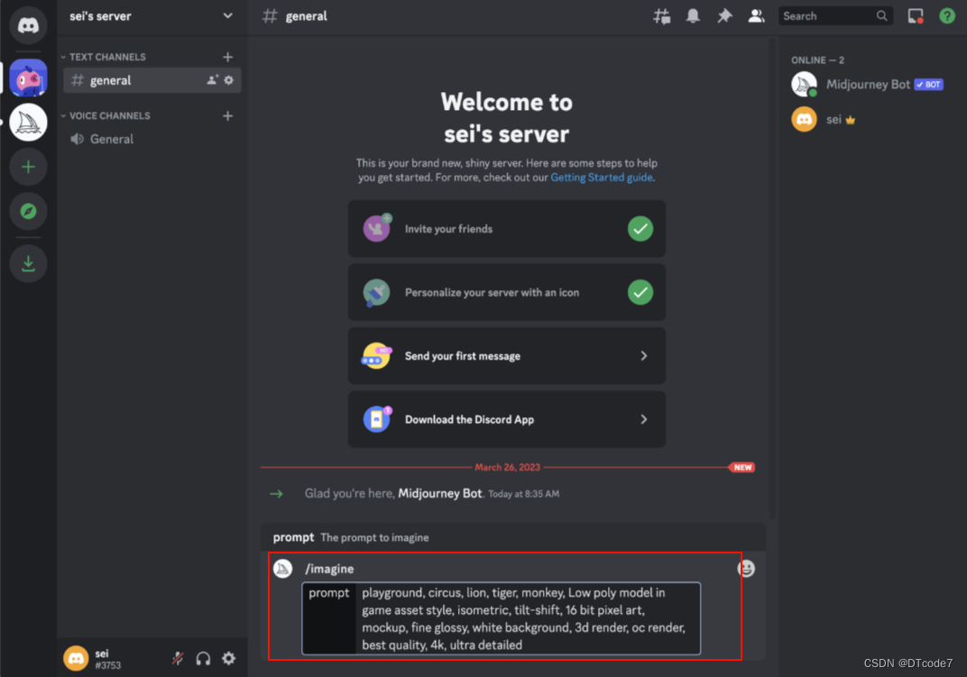
Task: Click the search magnifier icon
Action: tap(882, 16)
